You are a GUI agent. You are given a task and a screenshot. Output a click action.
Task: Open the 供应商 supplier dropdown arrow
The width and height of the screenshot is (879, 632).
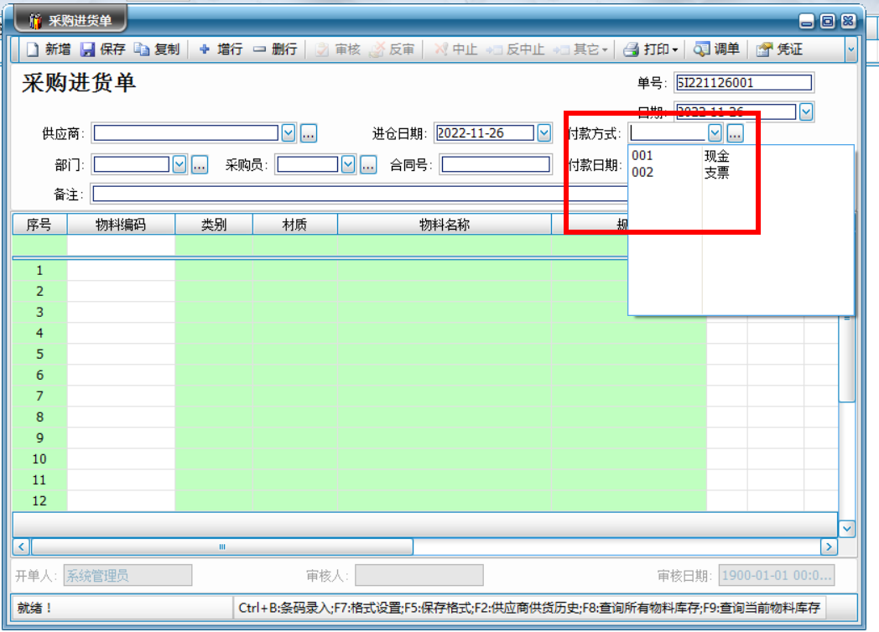(x=289, y=133)
